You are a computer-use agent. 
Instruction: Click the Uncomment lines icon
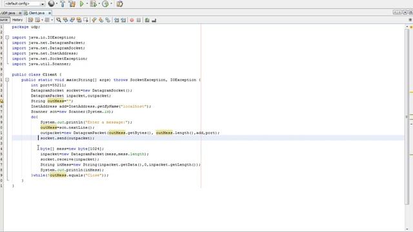point(154,20)
